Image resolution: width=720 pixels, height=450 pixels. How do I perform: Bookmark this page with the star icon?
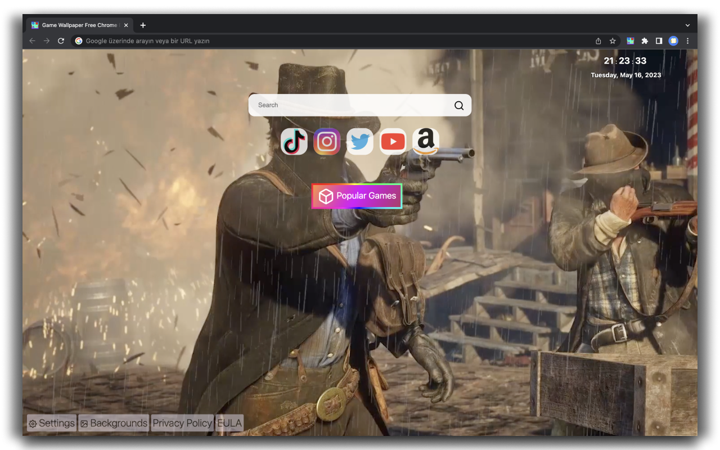tap(613, 40)
